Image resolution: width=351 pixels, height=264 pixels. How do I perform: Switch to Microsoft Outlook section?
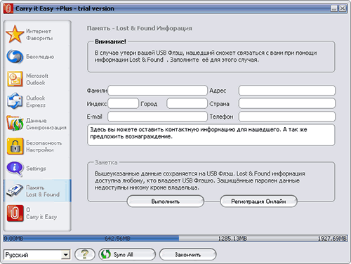(x=37, y=79)
